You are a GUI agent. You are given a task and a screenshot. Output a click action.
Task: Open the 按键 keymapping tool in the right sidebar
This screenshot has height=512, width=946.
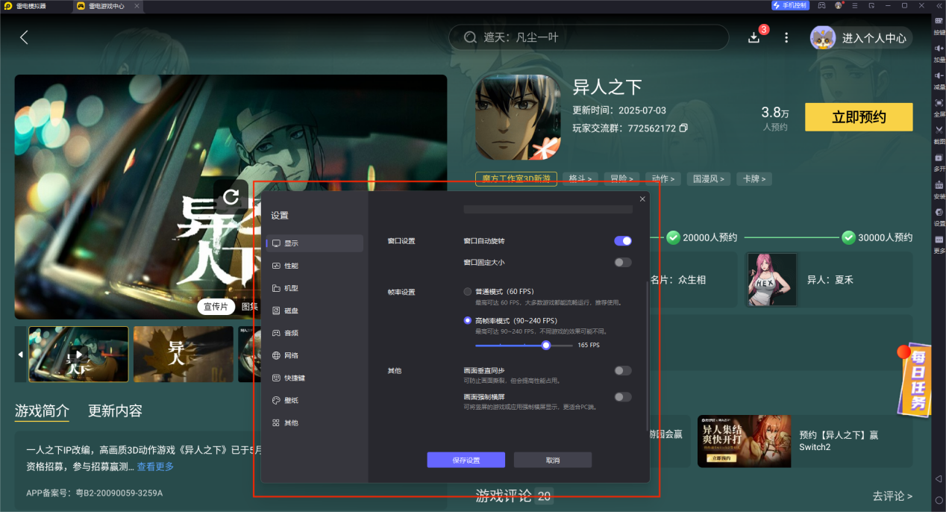tap(939, 25)
